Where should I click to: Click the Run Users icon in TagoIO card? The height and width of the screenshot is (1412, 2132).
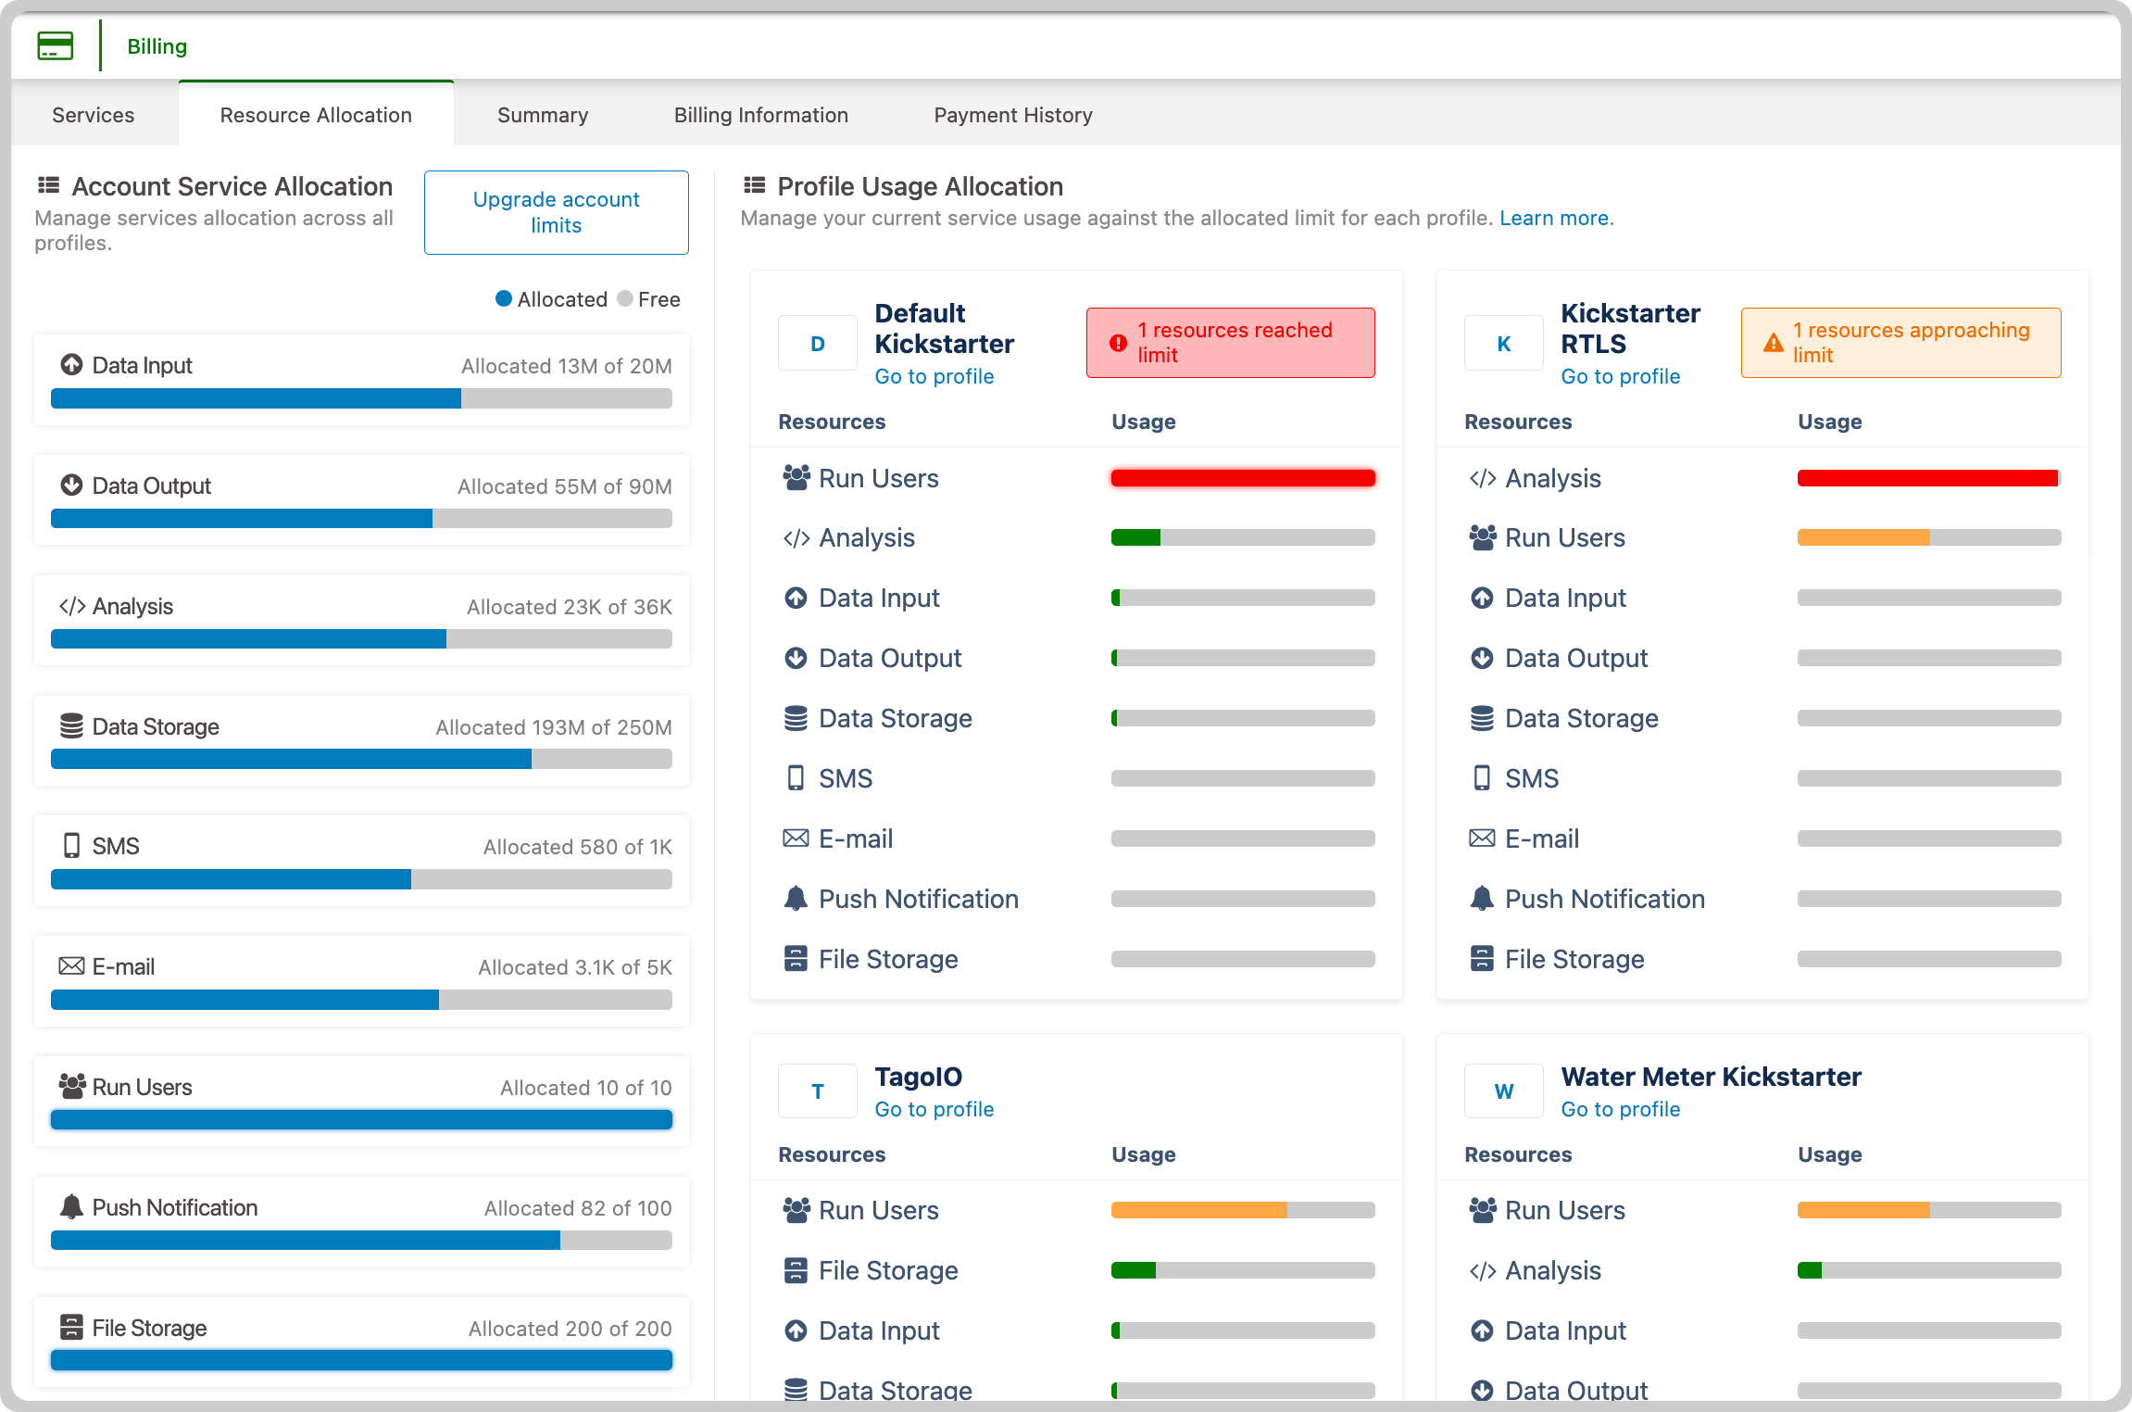click(x=796, y=1210)
